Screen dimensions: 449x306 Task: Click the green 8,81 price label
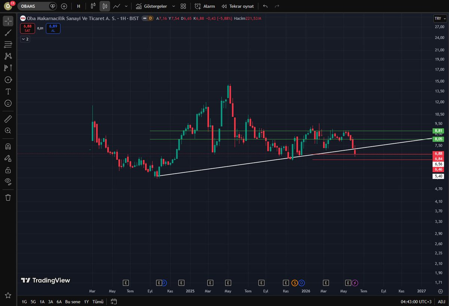coord(438,131)
